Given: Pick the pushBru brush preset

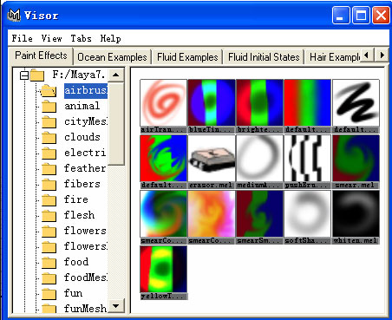Looking at the screenshot, I should click(308, 159).
